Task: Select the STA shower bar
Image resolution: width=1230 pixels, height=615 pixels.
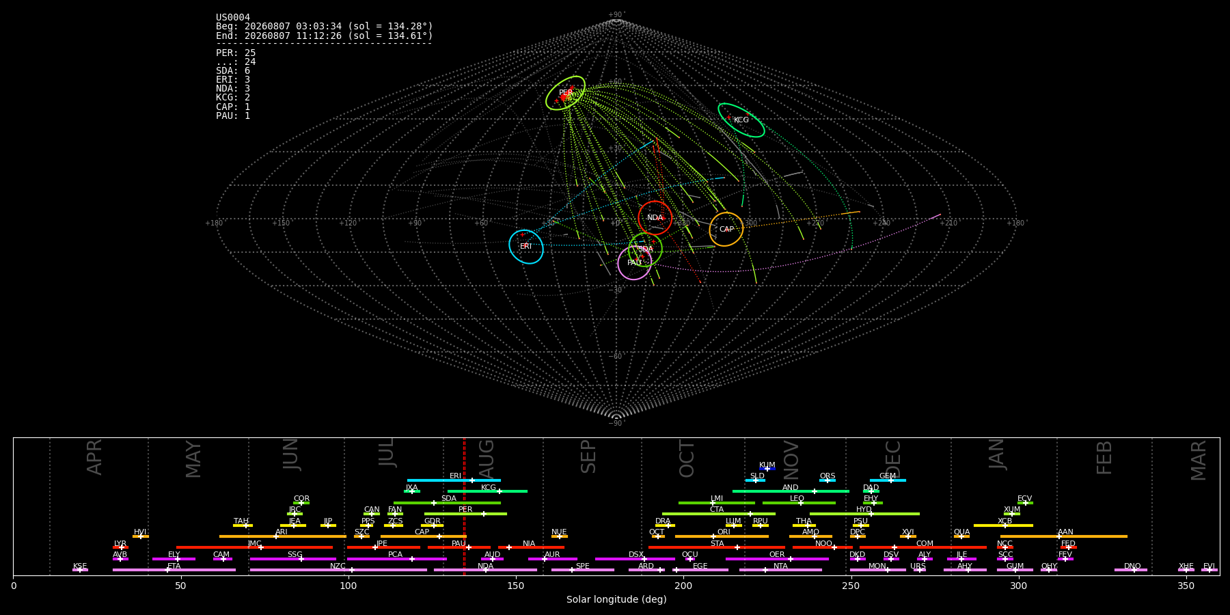Action: click(x=717, y=547)
